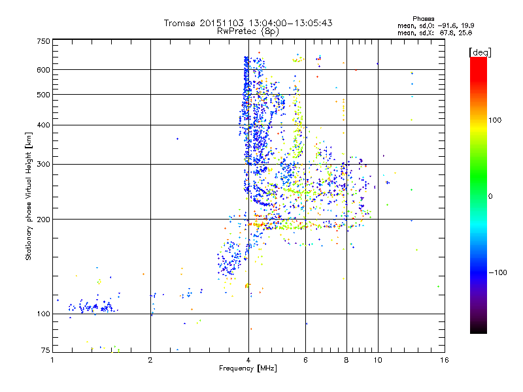This screenshot has width=523, height=392.
Task: Click the 'Stationary phase Virtual Height [km]' y-axis label
Action: [29, 196]
